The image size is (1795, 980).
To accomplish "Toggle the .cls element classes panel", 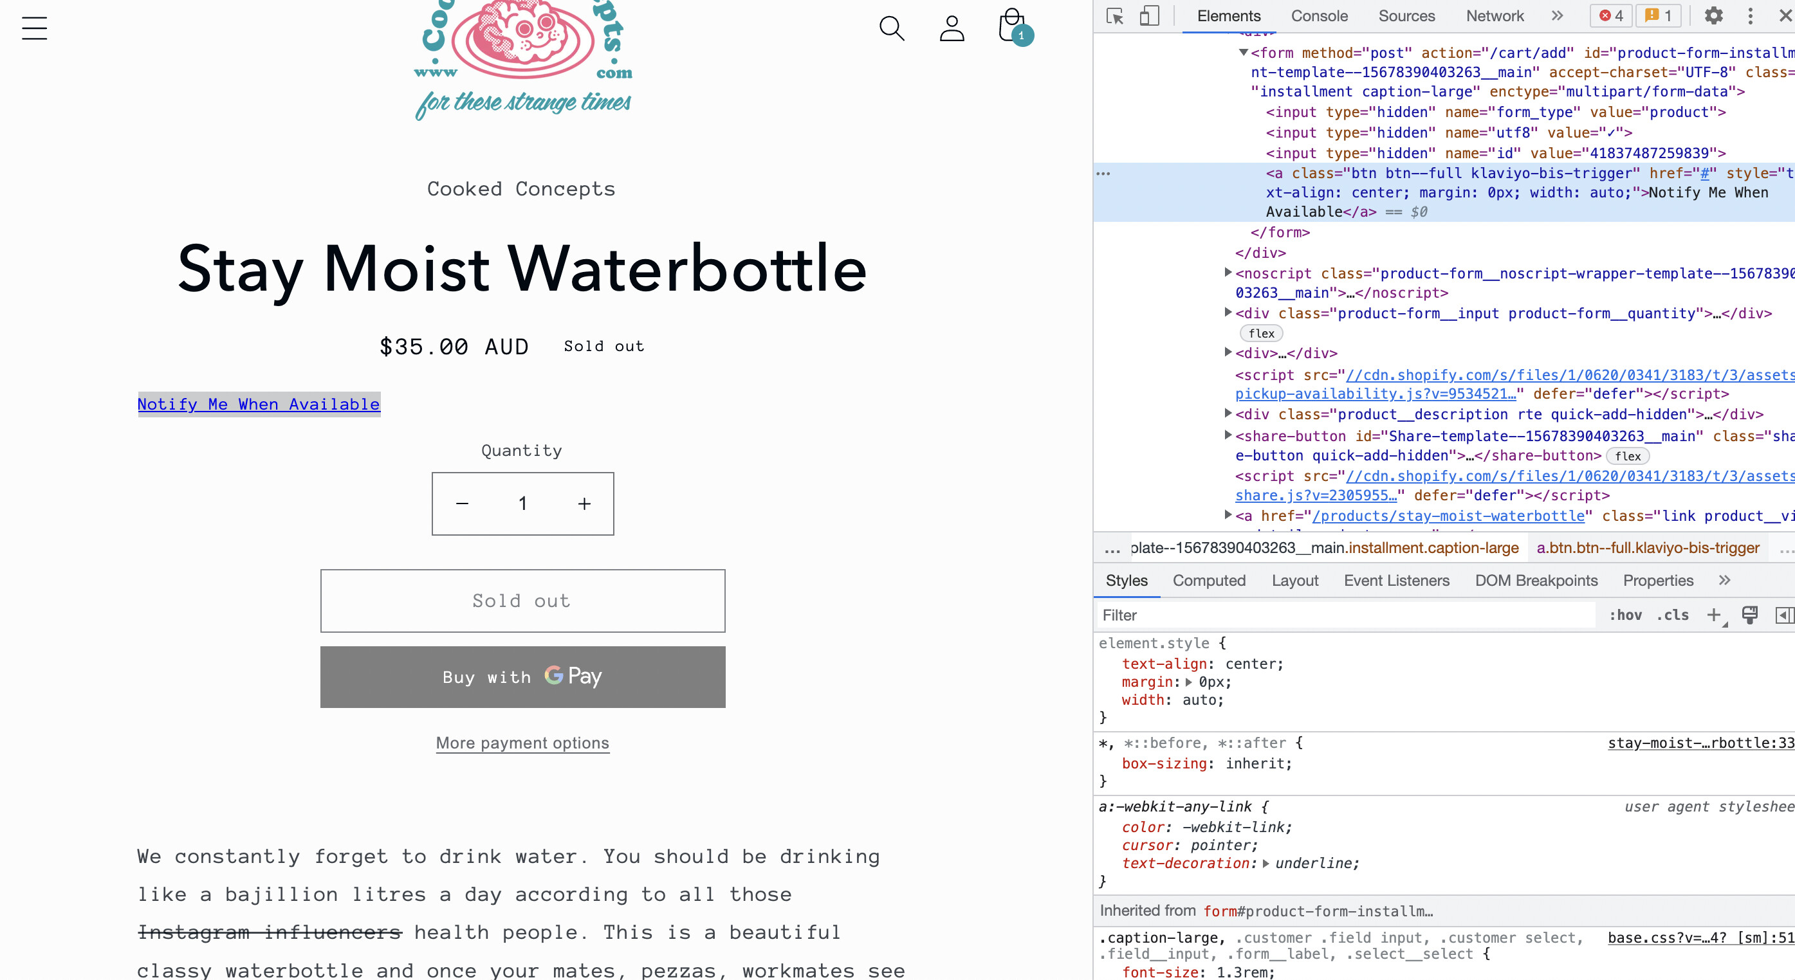I will [1672, 615].
